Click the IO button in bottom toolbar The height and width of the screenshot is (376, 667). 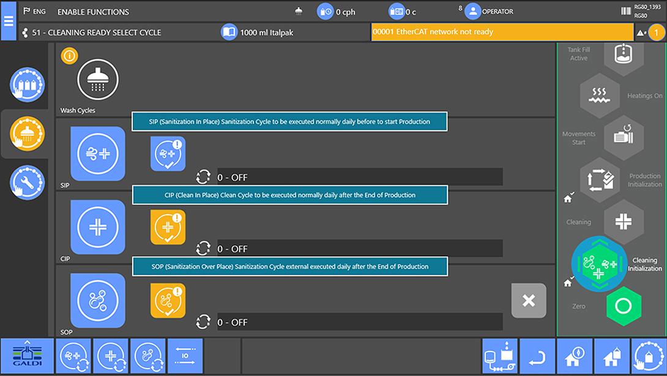coord(185,356)
